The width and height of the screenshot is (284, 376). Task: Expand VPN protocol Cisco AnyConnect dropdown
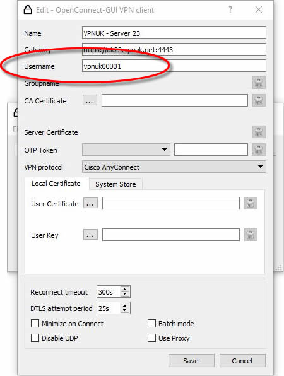click(x=174, y=167)
